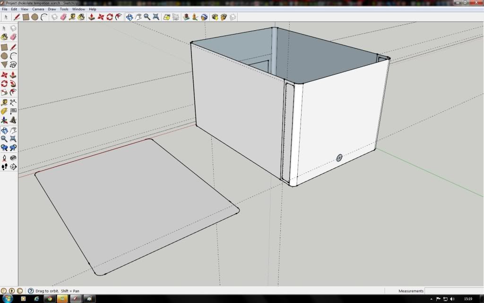This screenshot has width=484, height=303.
Task: Open Instructor via status bar question mark
Action: pos(31,291)
